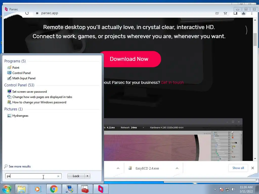
Task: Click the Lock button
Action: coord(76,176)
